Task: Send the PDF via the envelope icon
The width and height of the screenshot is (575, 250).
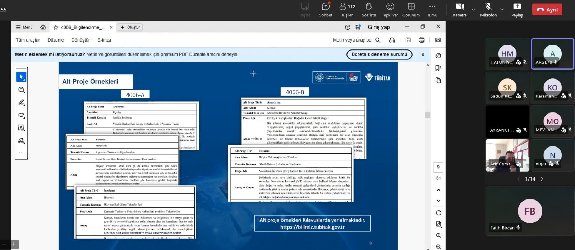Action: coord(438,40)
